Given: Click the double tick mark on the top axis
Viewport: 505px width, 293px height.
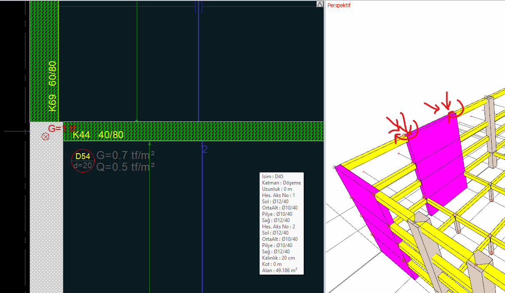Looking at the screenshot, I should [199, 7].
